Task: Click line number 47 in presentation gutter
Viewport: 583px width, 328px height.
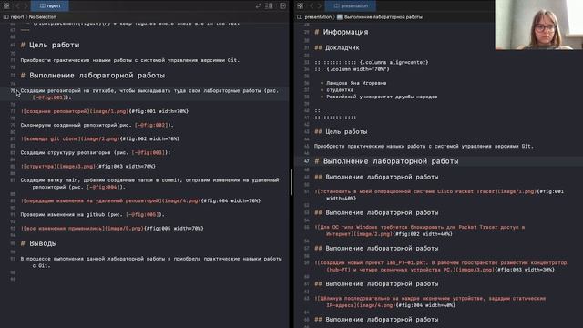Action: pyautogui.click(x=306, y=161)
